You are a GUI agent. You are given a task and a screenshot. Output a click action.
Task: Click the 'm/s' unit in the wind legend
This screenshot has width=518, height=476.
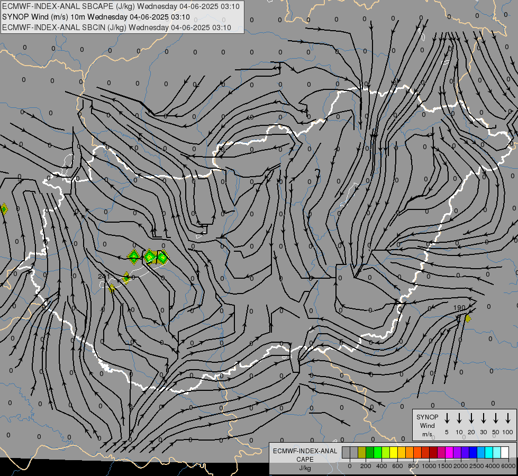point(427,434)
